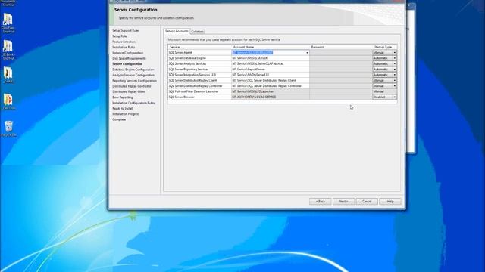The image size is (485, 272).
Task: Click the password cell for SQL Server Database Engine
Action: (x=341, y=58)
